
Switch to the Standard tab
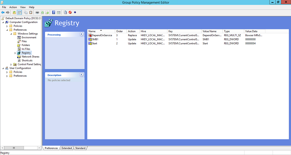[80, 148]
